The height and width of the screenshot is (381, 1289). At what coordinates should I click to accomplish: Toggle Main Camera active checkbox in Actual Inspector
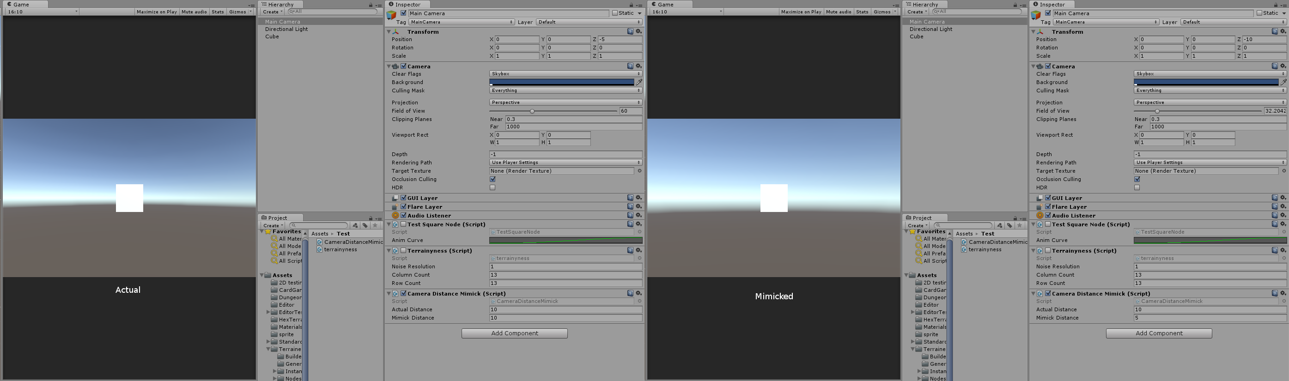[404, 13]
